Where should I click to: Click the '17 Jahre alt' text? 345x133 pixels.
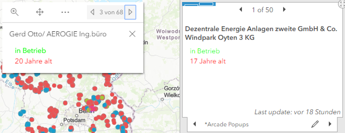click(x=208, y=61)
